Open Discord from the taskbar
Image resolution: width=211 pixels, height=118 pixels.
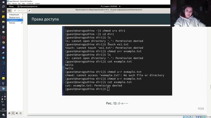3,48
